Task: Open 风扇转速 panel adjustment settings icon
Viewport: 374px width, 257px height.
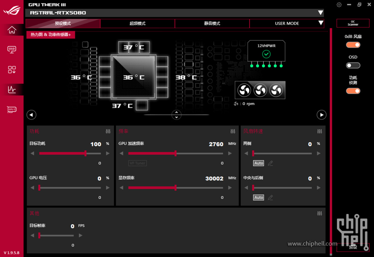Action: point(320,131)
